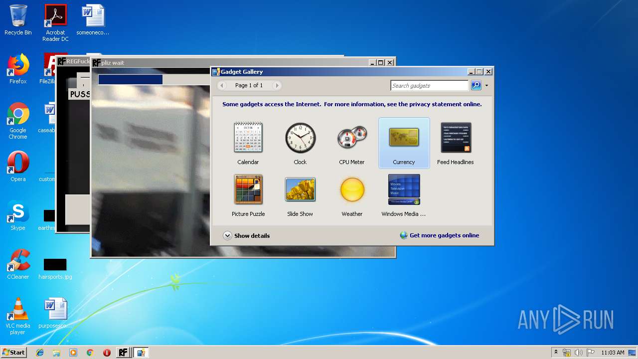
Task: Open media player icon on taskbar
Action: pos(73,353)
